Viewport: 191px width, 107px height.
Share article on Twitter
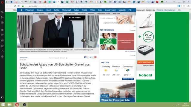90,57
